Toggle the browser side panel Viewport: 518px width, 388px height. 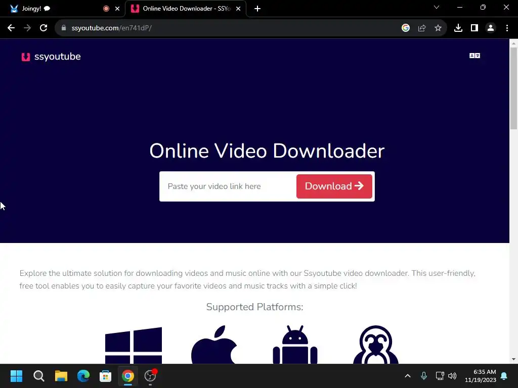click(474, 28)
